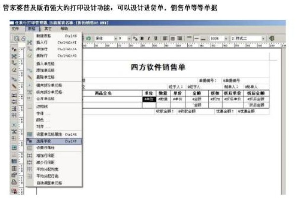The height and width of the screenshot is (198, 296).
Task: Choose 删除单元格 in the menu
Action: pyautogui.click(x=54, y=77)
